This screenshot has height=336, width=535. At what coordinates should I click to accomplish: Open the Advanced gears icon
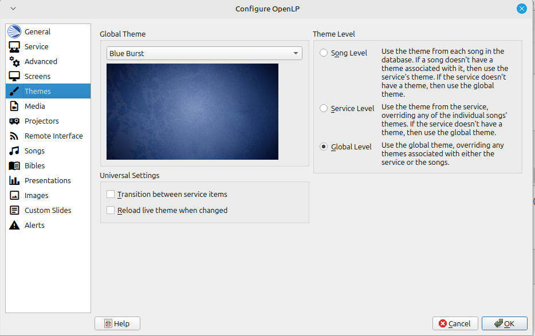pyautogui.click(x=14, y=62)
